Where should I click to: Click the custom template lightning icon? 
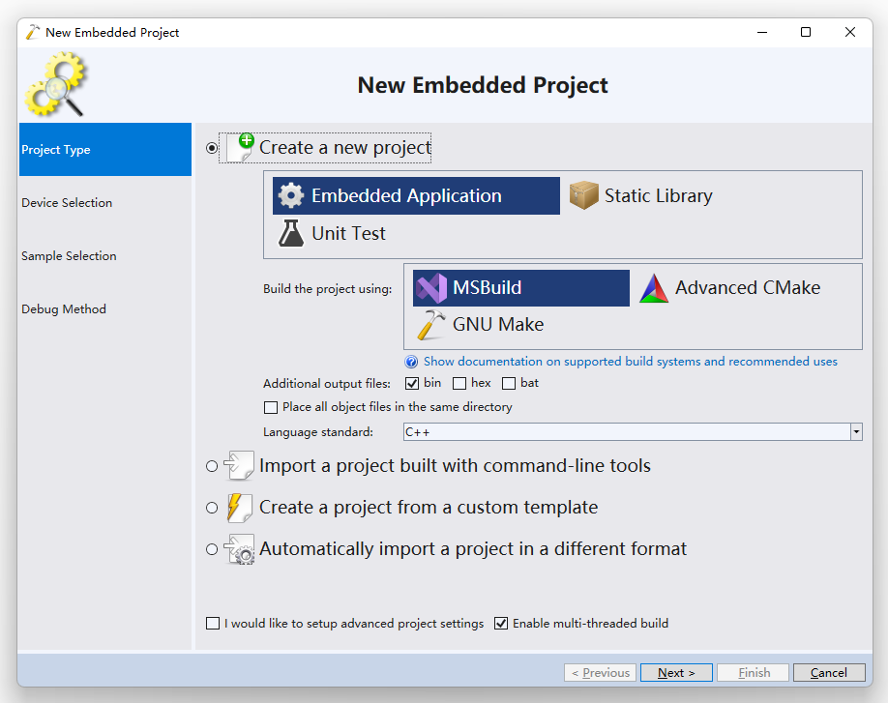(x=239, y=507)
